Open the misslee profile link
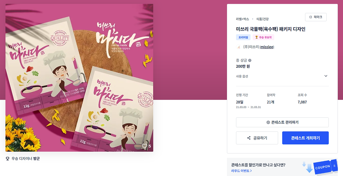 [x=267, y=47]
